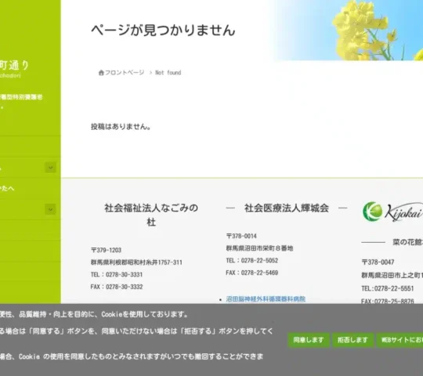Viewport: 423px width, 376px height.
Task: Select the 社会福祉法人なごみの杜 heading
Action: (151, 215)
